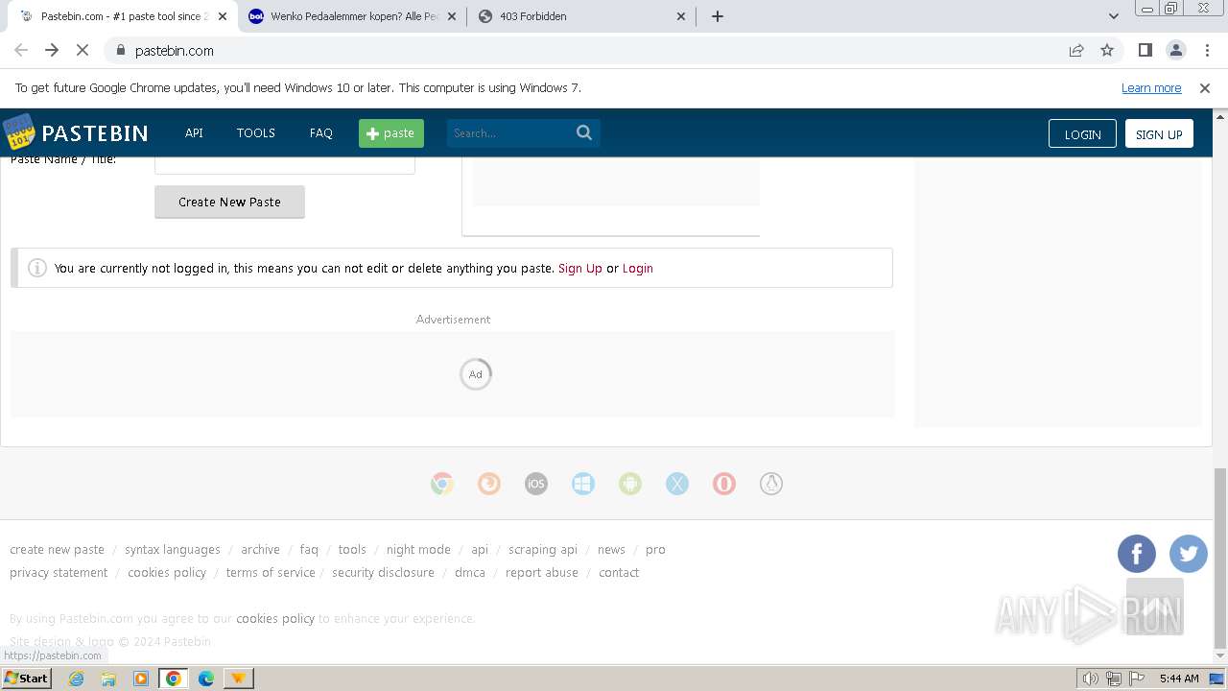This screenshot has height=691, width=1228.
Task: Click the Paste Name / Title field
Action: 285,165
